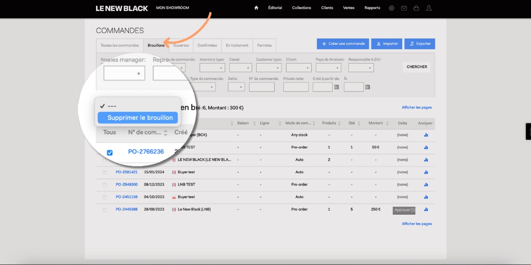This screenshot has width=531, height=265.
Task: Open the Customer type dropdown
Action: click(x=269, y=68)
